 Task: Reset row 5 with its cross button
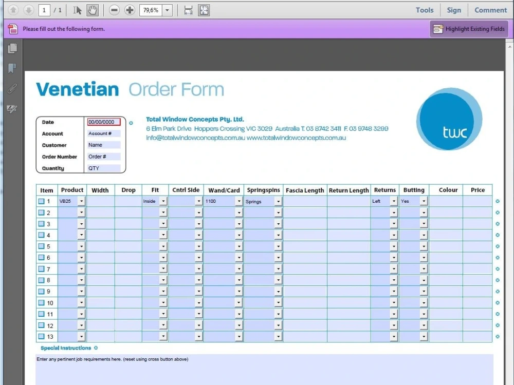pos(498,246)
